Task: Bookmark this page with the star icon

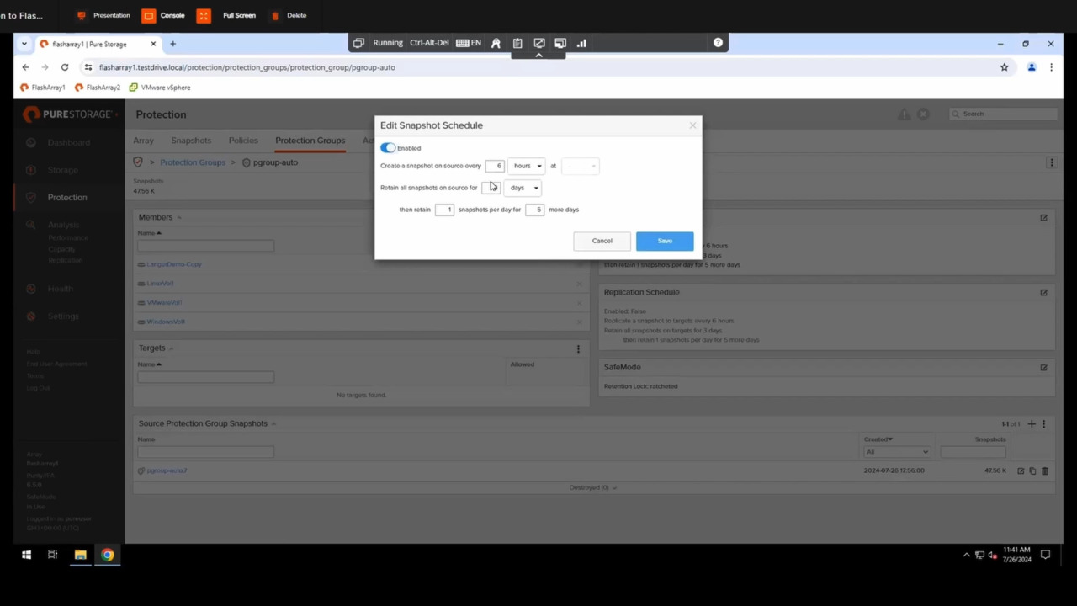Action: [1004, 67]
